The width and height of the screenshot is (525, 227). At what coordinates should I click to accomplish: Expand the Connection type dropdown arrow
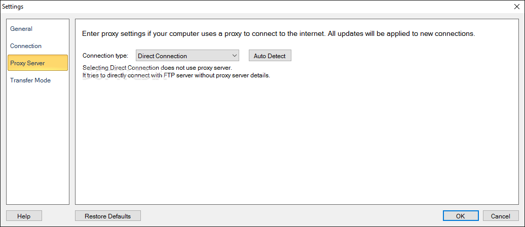tap(235, 56)
